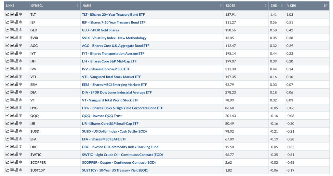Open the GalleryView icon in the TLT row
Screen dimensions: 333x176
point(12,14)
